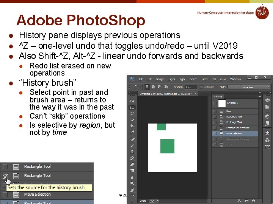Select the Type tool

132,196
